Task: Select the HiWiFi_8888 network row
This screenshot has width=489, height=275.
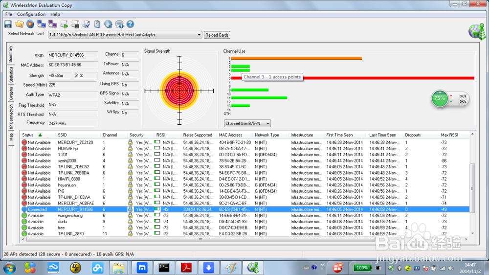Action: coord(245,179)
